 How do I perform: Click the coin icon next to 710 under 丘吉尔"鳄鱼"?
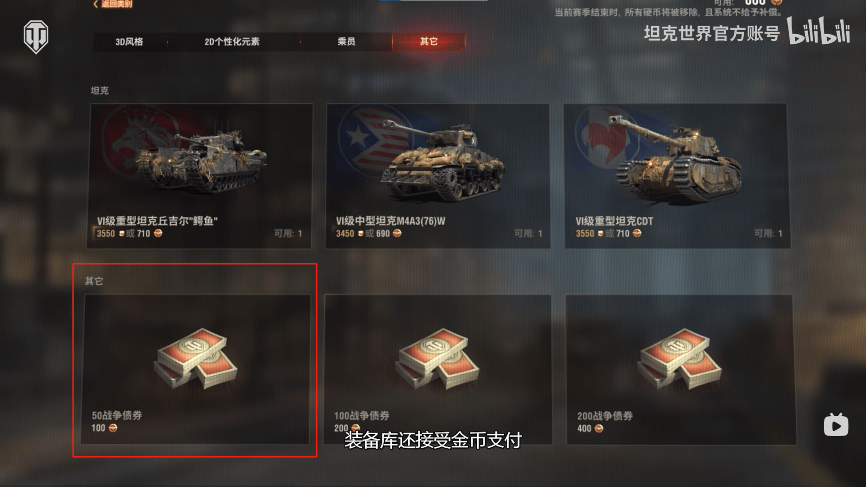click(158, 233)
